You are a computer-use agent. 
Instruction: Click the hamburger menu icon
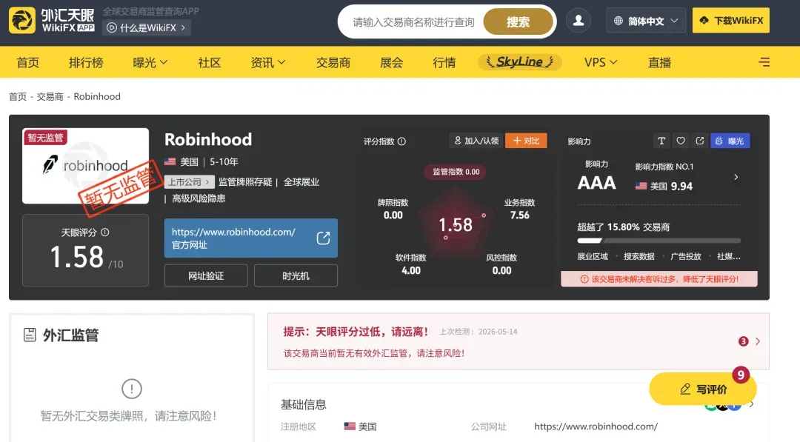point(764,62)
